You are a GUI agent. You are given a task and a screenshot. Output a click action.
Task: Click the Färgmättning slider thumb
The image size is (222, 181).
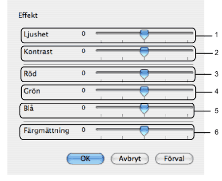tap(144, 131)
